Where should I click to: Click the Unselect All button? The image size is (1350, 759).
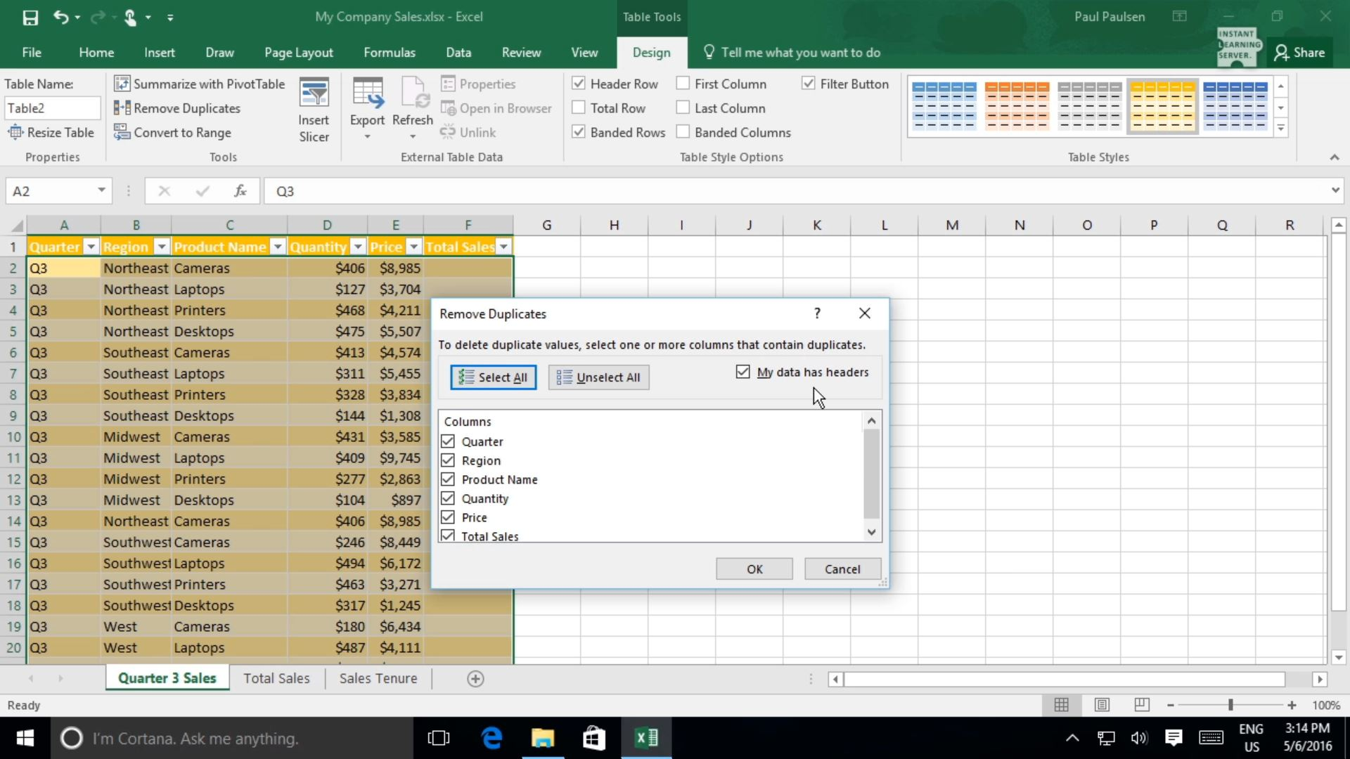pyautogui.click(x=598, y=376)
